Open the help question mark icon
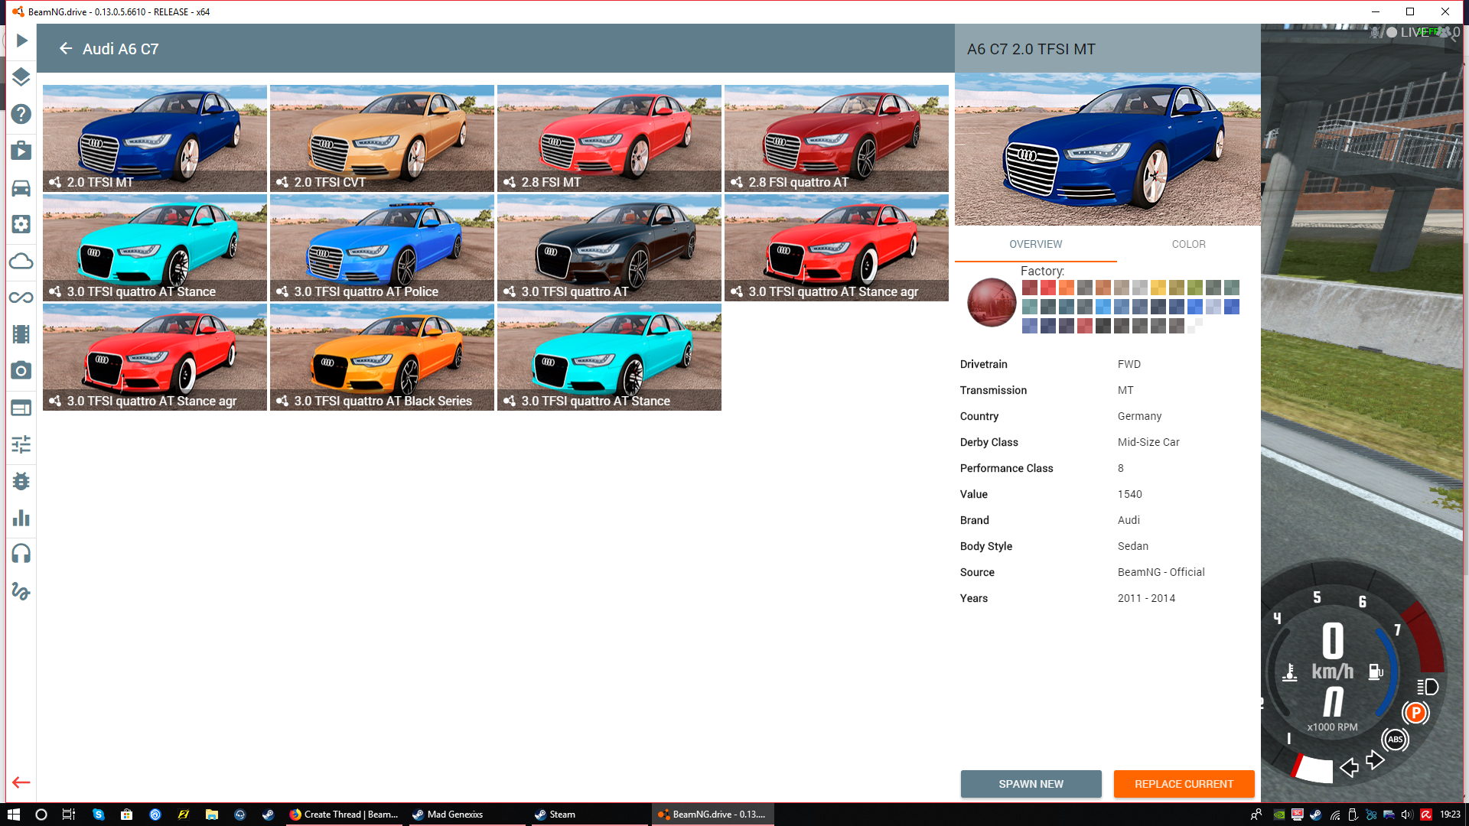The width and height of the screenshot is (1469, 826). 21,114
